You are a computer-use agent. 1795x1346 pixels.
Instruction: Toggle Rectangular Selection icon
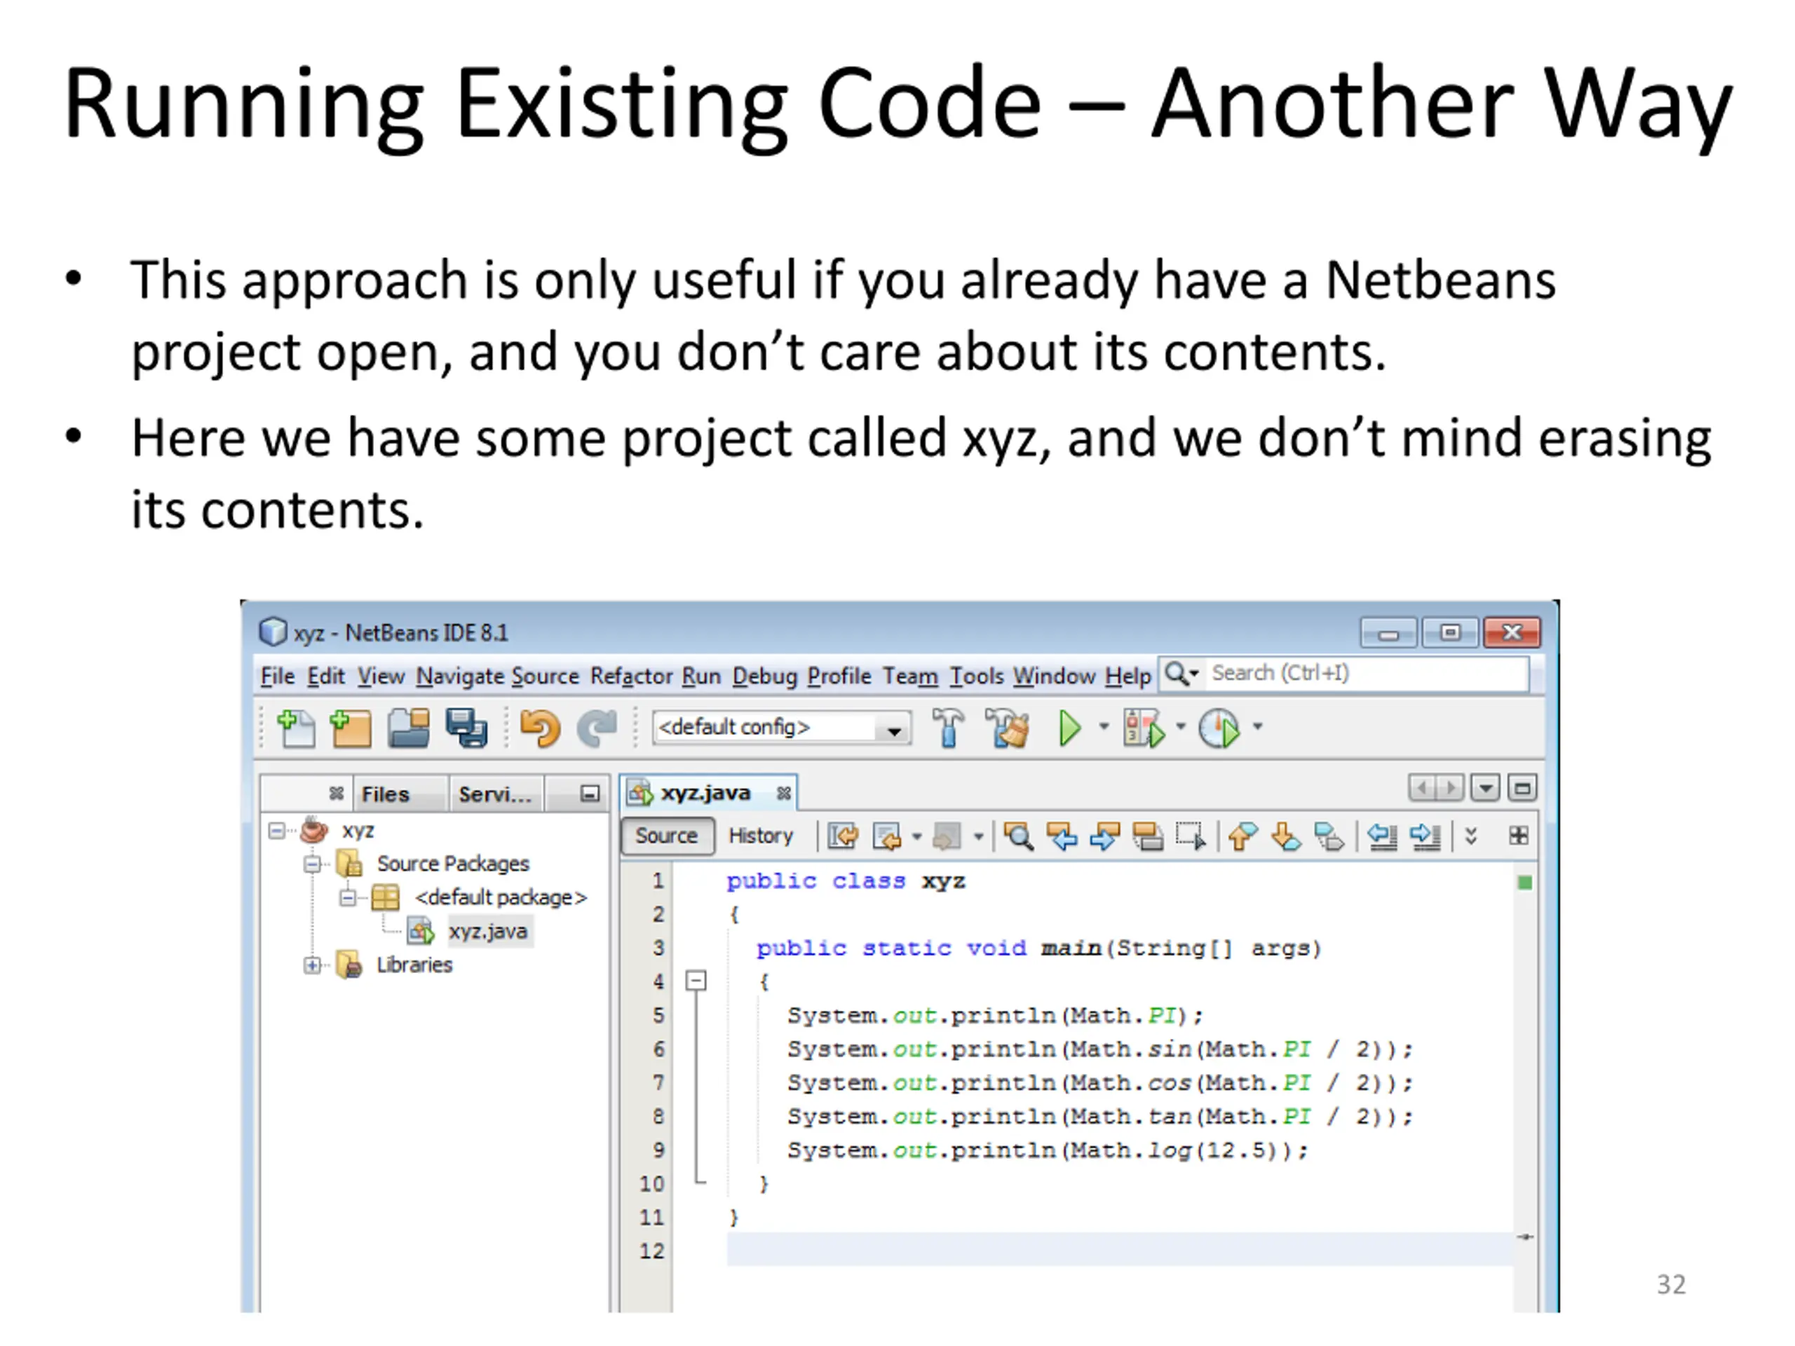pos(1191,836)
